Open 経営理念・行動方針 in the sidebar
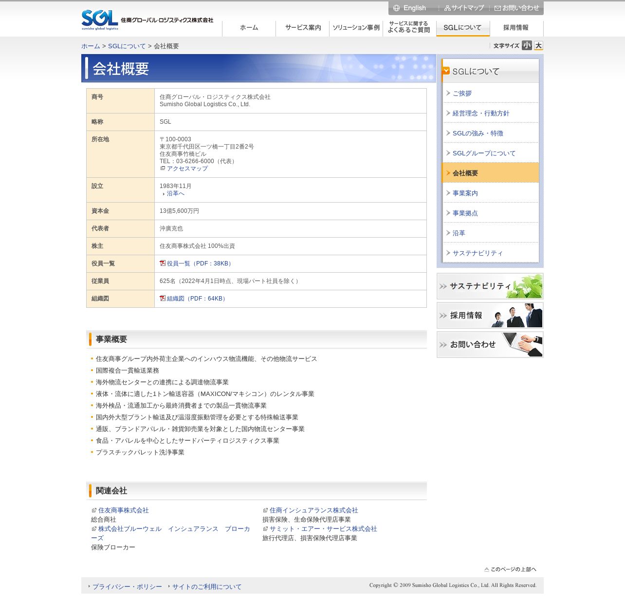This screenshot has width=625, height=602. [x=481, y=113]
